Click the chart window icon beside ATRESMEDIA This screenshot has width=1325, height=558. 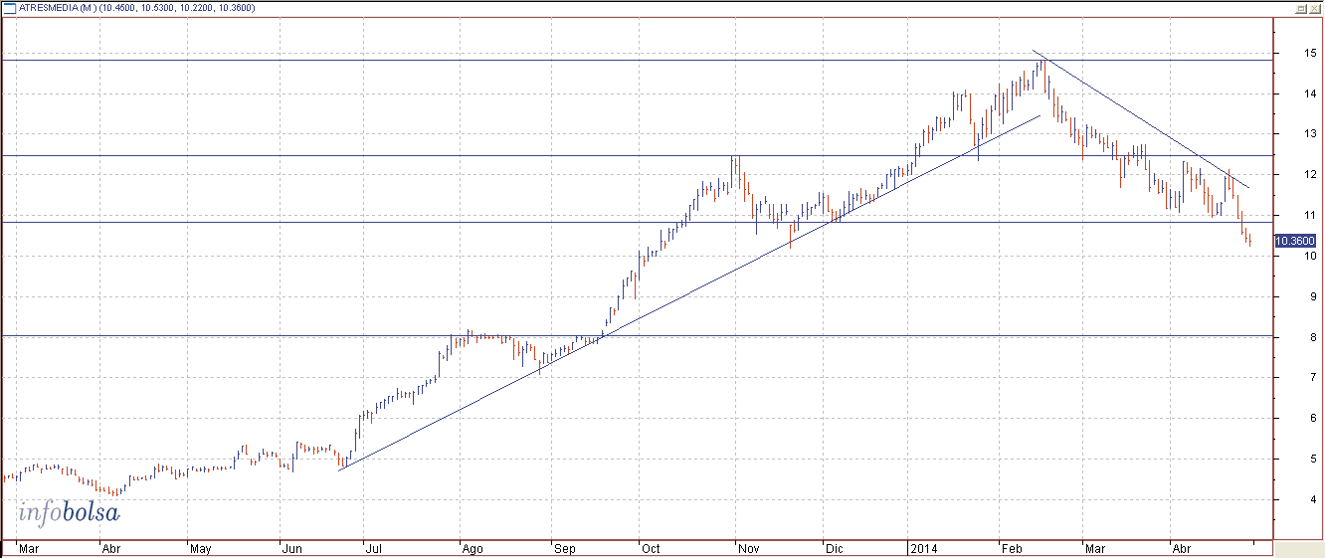(x=9, y=7)
